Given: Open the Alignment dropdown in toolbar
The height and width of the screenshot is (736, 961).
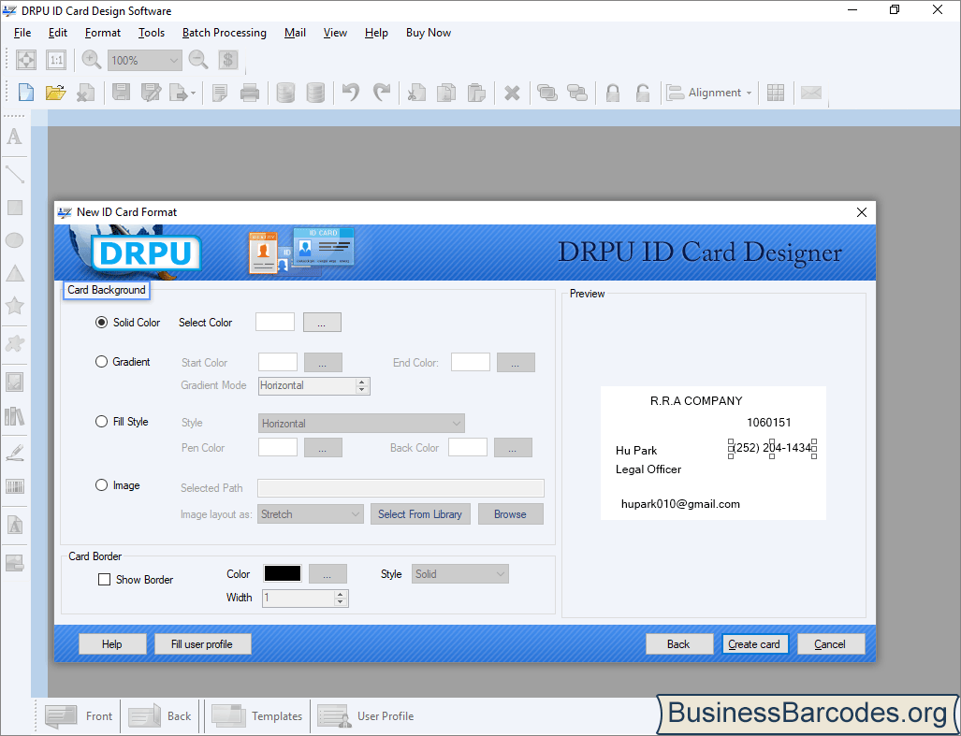Looking at the screenshot, I should click(x=711, y=93).
